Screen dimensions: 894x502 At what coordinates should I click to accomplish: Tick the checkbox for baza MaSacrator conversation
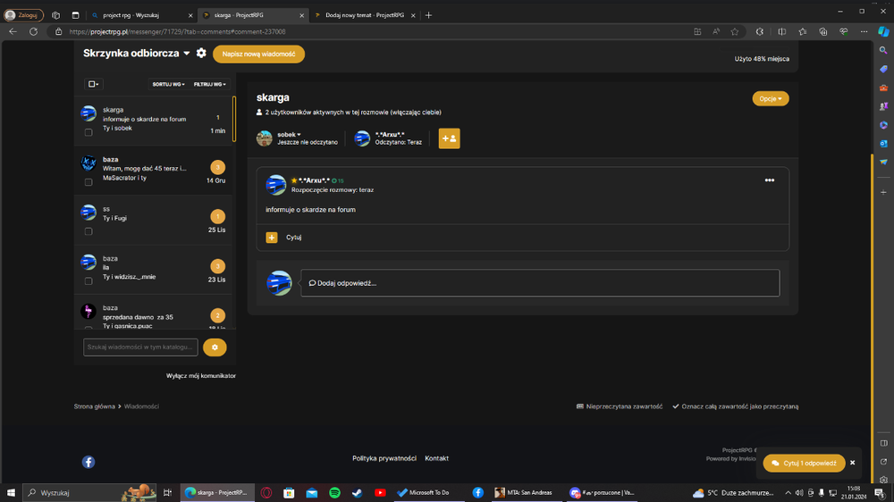pyautogui.click(x=89, y=182)
